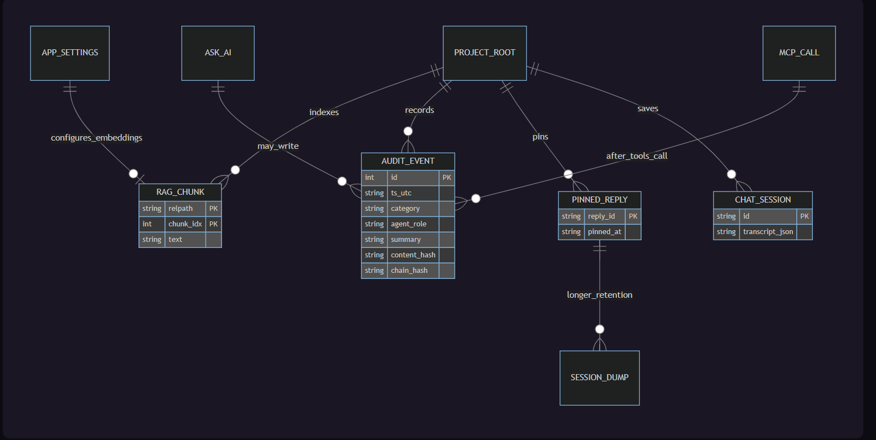Click the indexes relationship label
The width and height of the screenshot is (876, 440).
[x=324, y=112]
